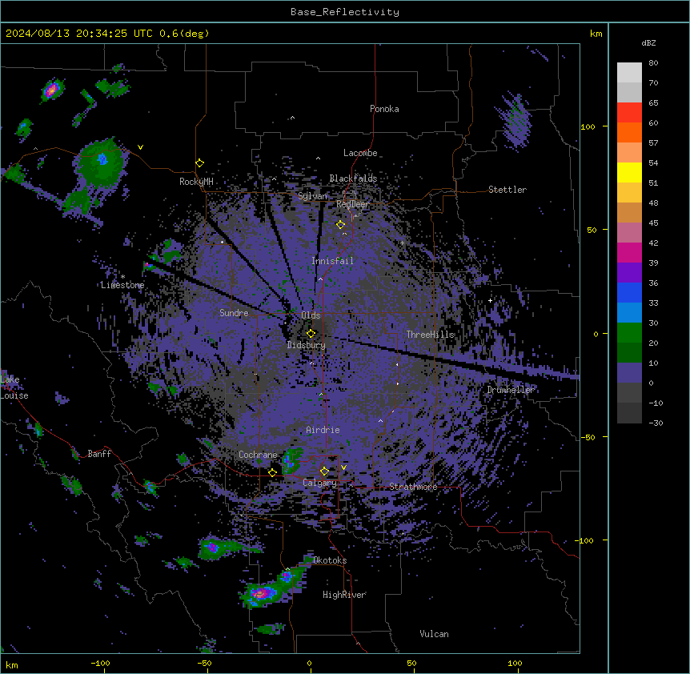Viewport: 690px width, 674px height.
Task: Click the Airdrie city label
Action: pos(323,430)
